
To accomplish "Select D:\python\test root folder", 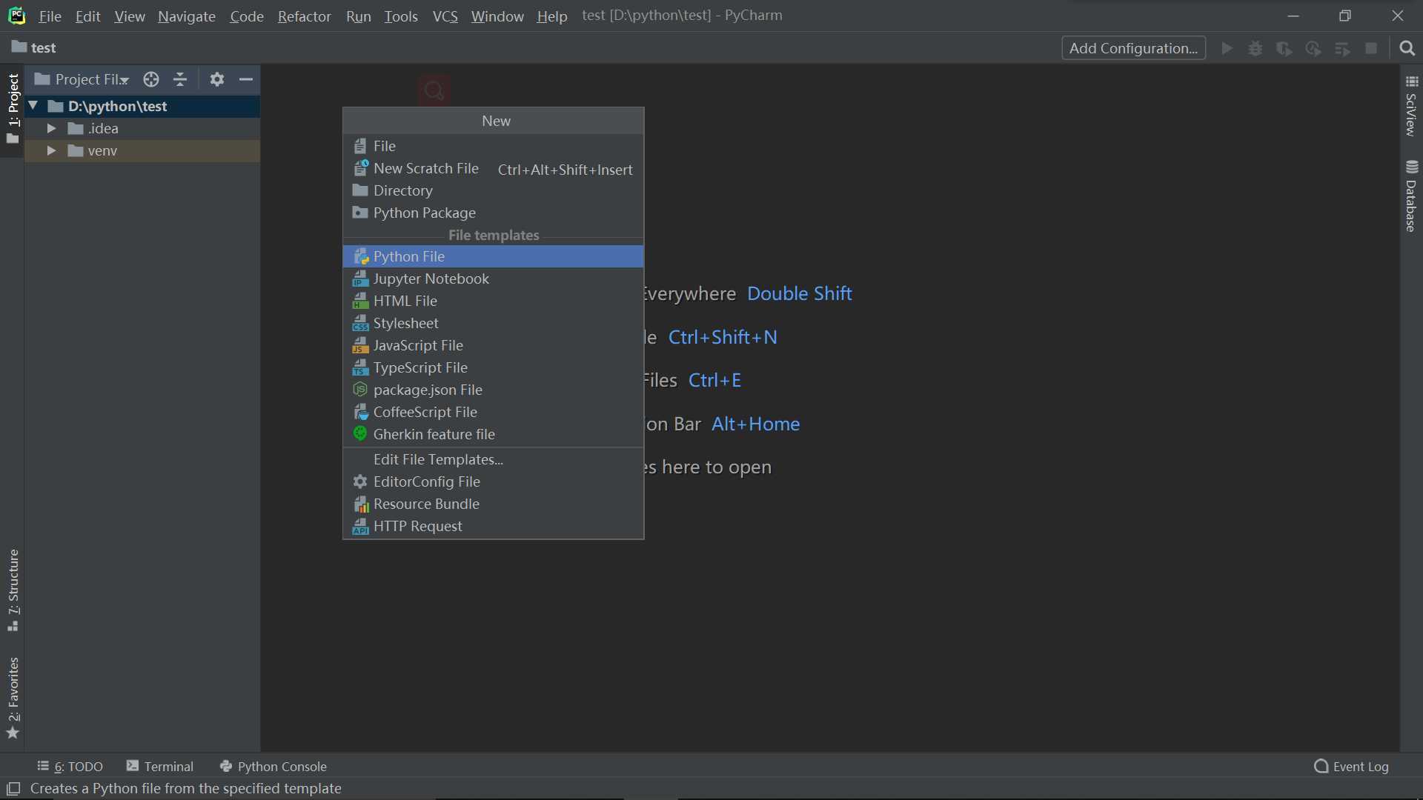I will (142, 106).
